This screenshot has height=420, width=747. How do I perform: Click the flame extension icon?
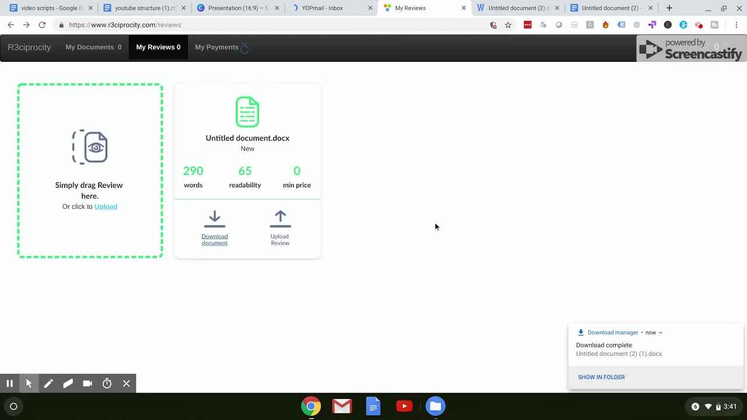(605, 25)
